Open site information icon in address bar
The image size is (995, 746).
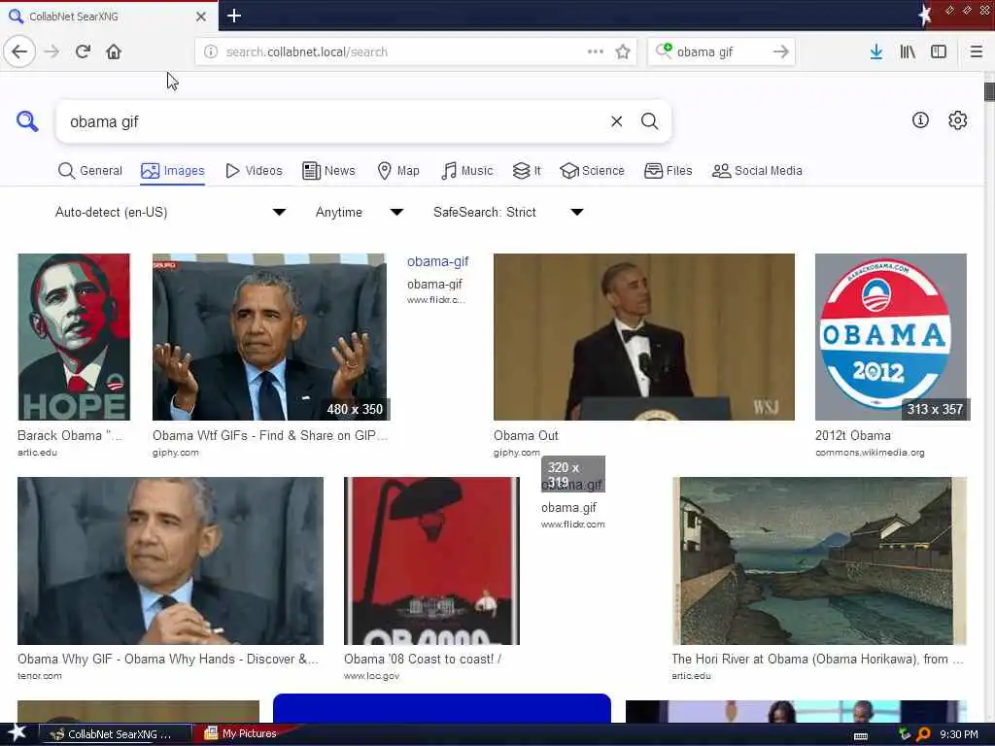211,51
